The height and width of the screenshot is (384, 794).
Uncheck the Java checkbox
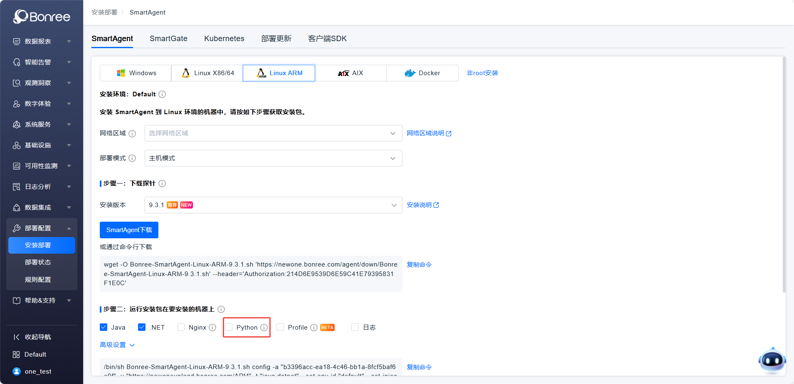[x=104, y=327]
